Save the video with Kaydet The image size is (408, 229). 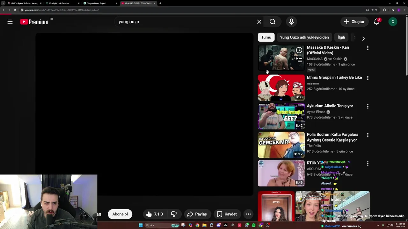(x=227, y=214)
